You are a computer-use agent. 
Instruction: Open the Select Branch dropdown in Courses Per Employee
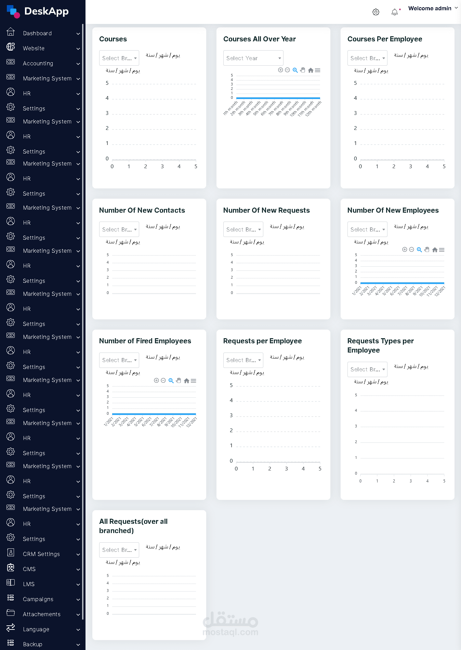pyautogui.click(x=367, y=58)
